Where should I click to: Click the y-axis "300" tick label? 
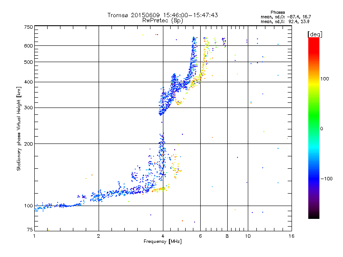pos(28,108)
